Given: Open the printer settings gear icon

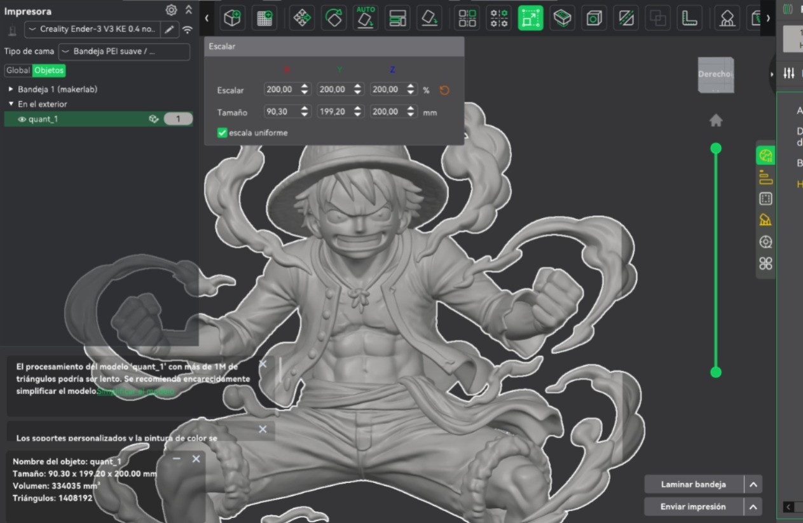Looking at the screenshot, I should 171,10.
